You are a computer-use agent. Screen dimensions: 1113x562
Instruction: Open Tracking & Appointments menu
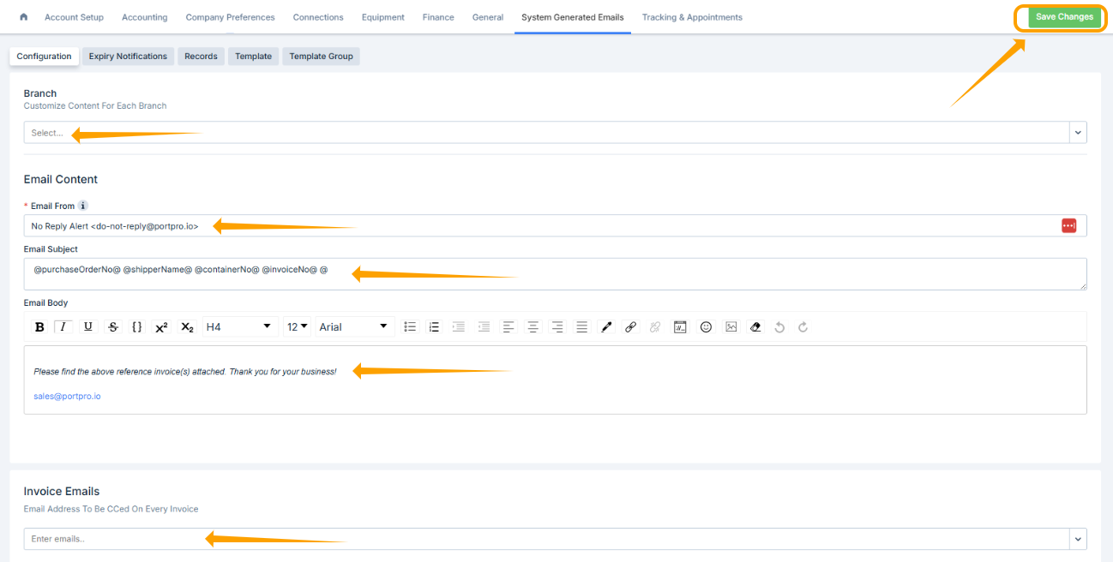coord(692,17)
